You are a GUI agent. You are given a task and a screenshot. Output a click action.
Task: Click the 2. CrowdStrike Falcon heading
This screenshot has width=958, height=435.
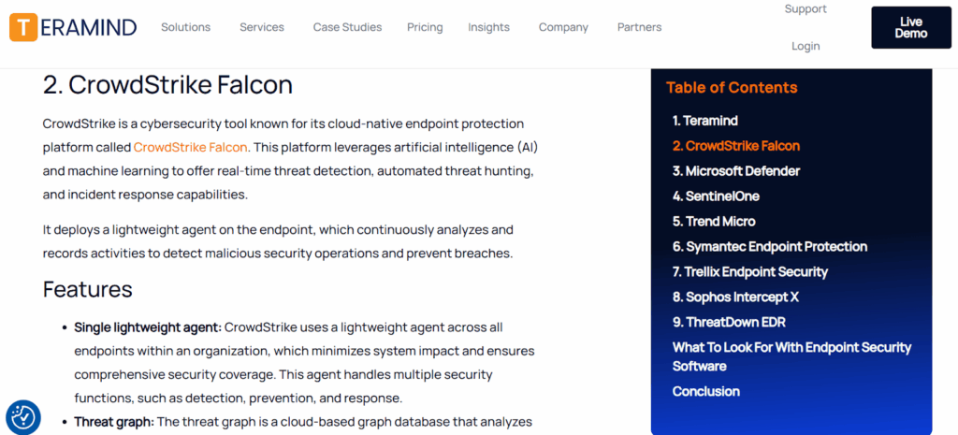pos(167,85)
